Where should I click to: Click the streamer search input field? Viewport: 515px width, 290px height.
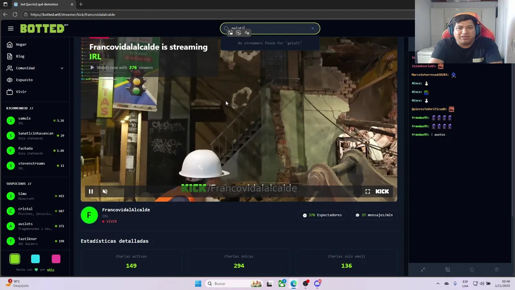tap(270, 29)
